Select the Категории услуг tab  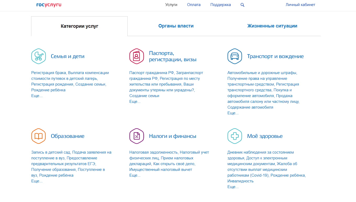coord(80,26)
